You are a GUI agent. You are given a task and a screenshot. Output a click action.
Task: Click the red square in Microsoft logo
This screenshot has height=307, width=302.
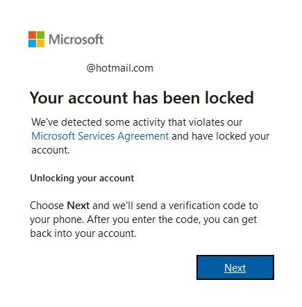point(32,35)
